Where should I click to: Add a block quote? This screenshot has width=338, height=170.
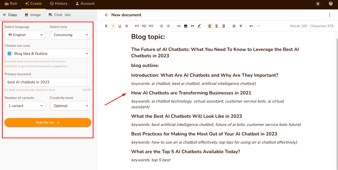(x=192, y=26)
